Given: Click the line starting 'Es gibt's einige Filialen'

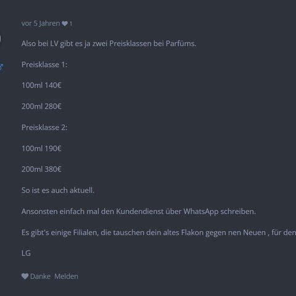Looking at the screenshot, I should 158,233.
